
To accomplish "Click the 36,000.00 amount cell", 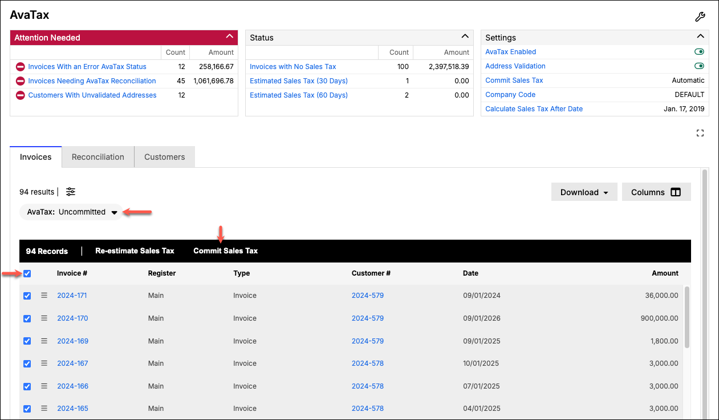I will (x=661, y=296).
